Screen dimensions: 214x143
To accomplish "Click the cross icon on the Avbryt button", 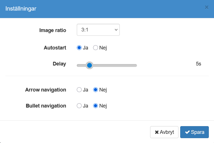I will pos(157,132).
